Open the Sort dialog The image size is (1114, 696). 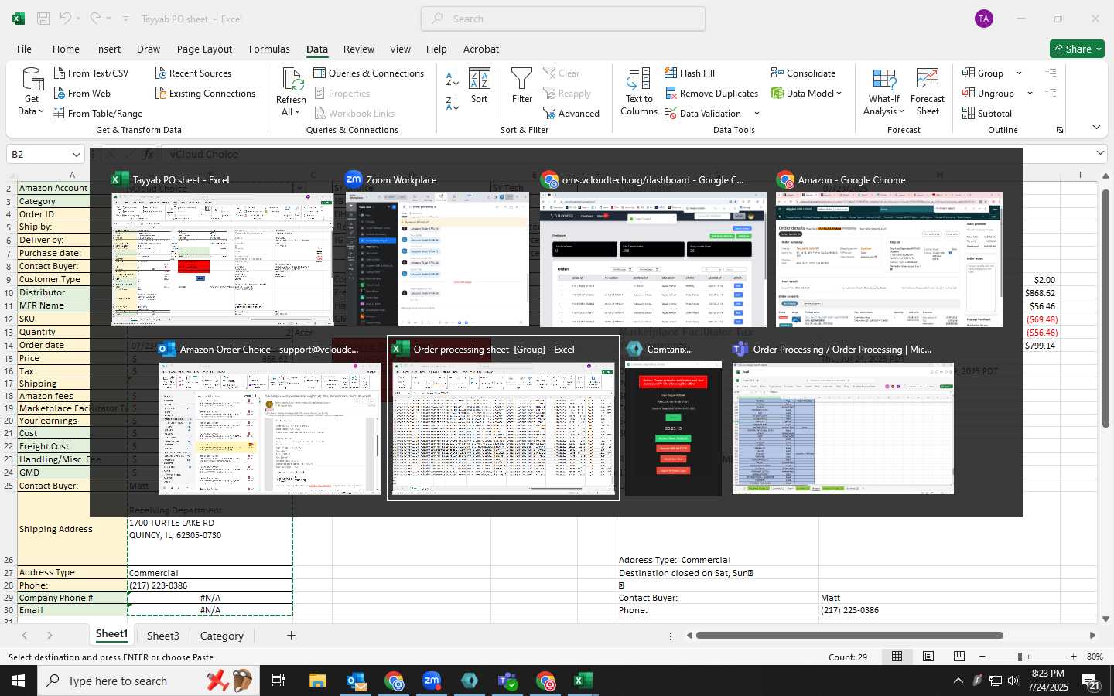[x=480, y=86]
